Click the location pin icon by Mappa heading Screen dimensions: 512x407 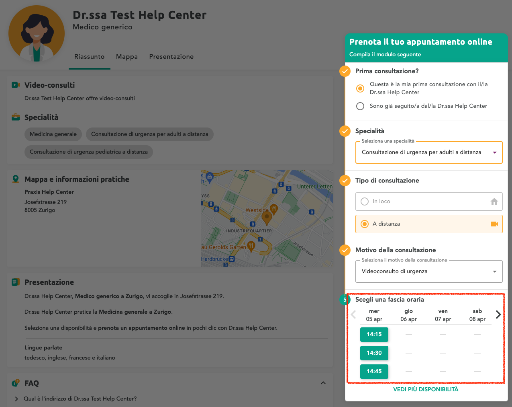(16, 179)
